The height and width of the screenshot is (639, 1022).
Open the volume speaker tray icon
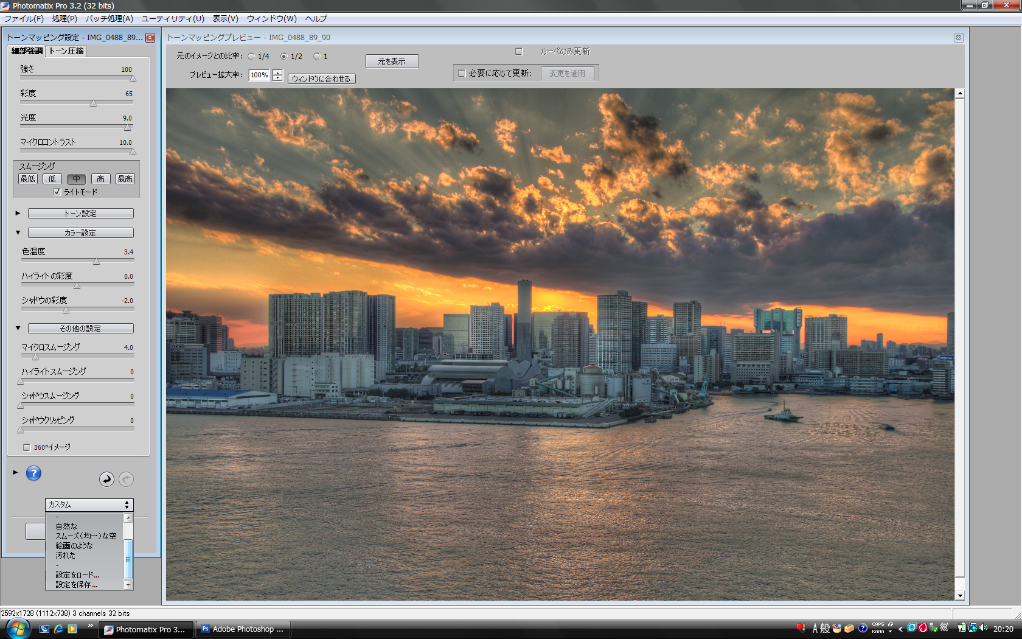(984, 628)
